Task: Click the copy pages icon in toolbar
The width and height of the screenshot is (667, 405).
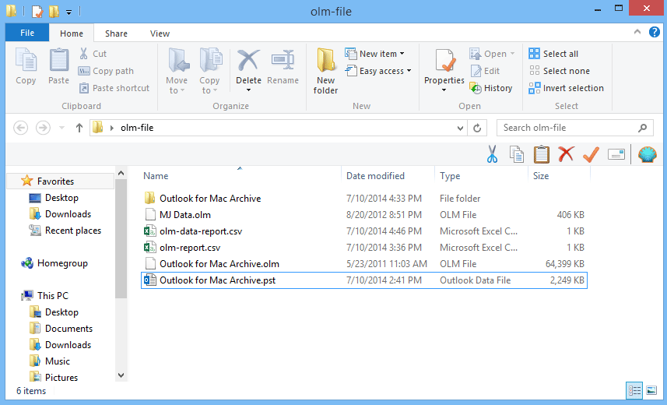Action: click(x=517, y=154)
